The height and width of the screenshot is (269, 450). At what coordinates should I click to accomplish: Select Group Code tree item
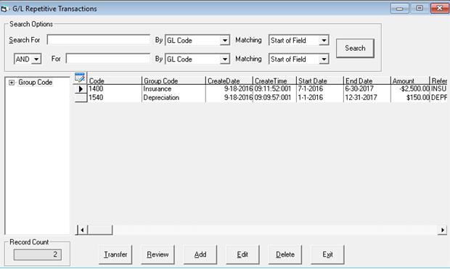pos(36,83)
